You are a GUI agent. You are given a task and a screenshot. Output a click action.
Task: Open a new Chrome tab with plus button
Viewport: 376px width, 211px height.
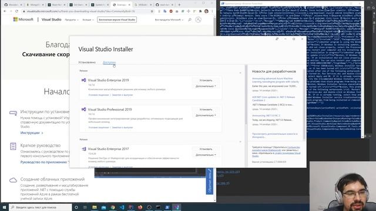coord(179,5)
